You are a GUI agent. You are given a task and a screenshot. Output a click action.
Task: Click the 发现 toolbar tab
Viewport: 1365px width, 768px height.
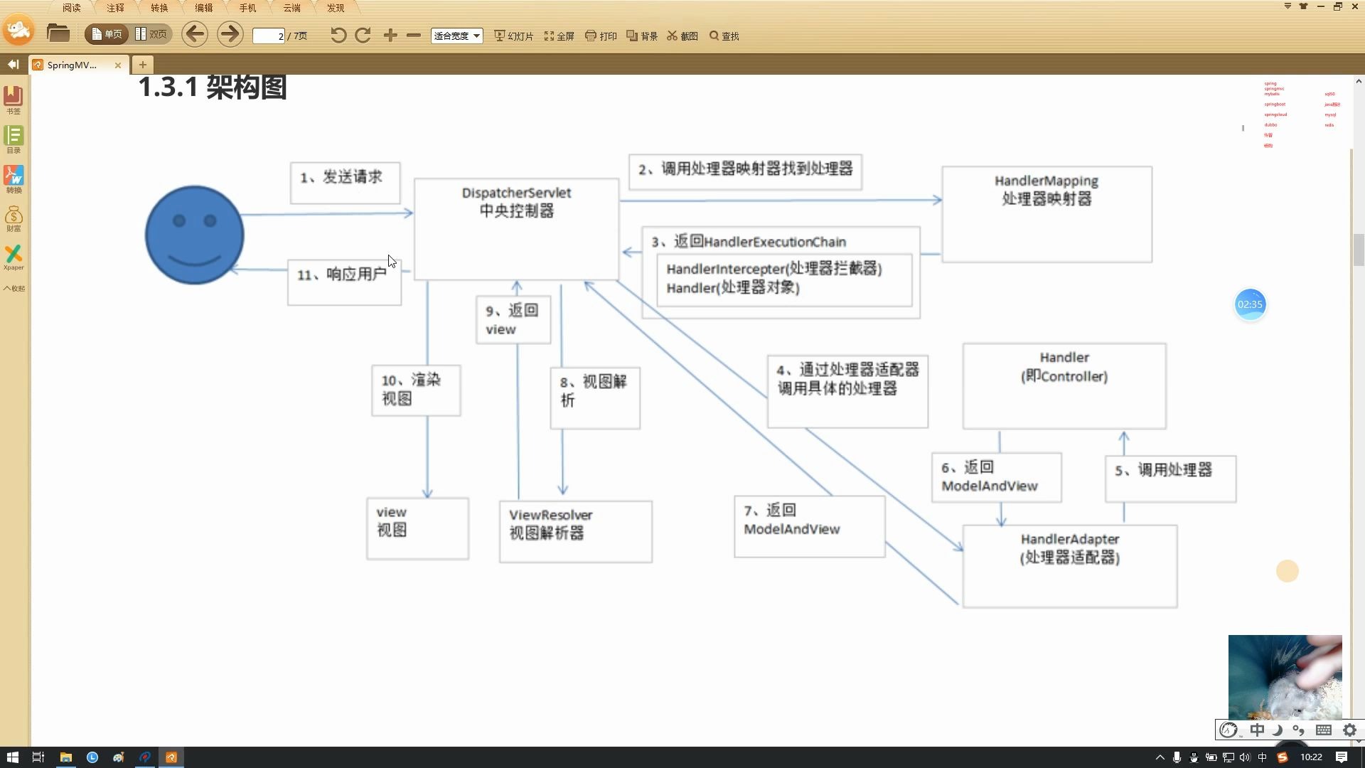[335, 8]
